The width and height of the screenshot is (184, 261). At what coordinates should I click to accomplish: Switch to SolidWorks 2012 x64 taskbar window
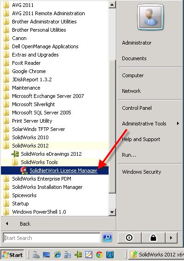tap(156, 255)
